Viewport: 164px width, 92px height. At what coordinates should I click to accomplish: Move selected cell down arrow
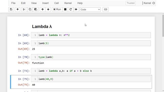[48, 9]
